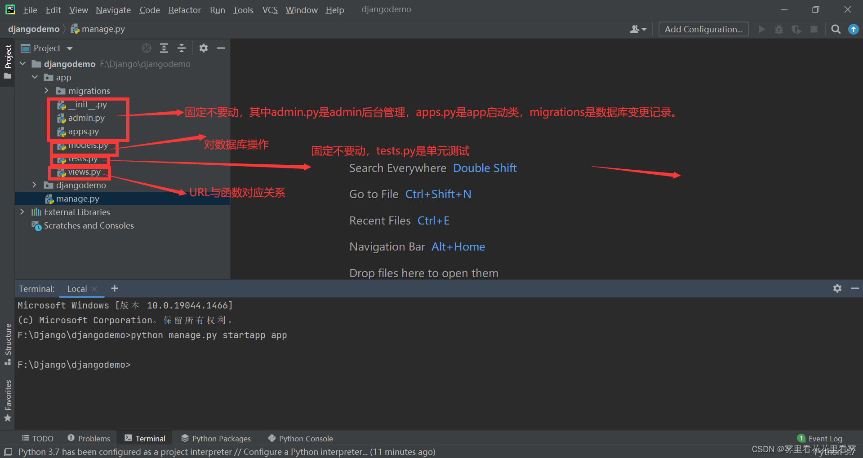The width and height of the screenshot is (863, 458).
Task: Collapse the app folder
Action: click(35, 77)
